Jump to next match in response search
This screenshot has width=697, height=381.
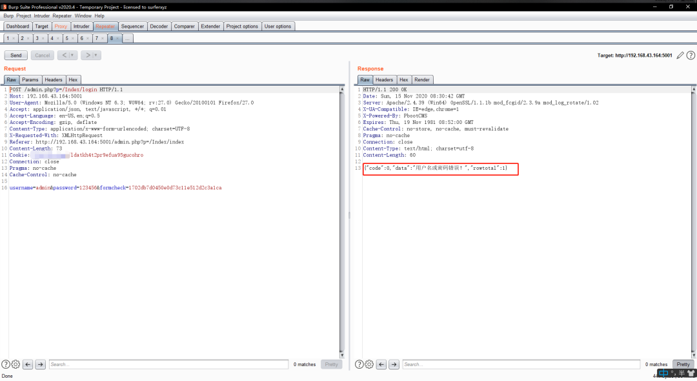click(394, 364)
